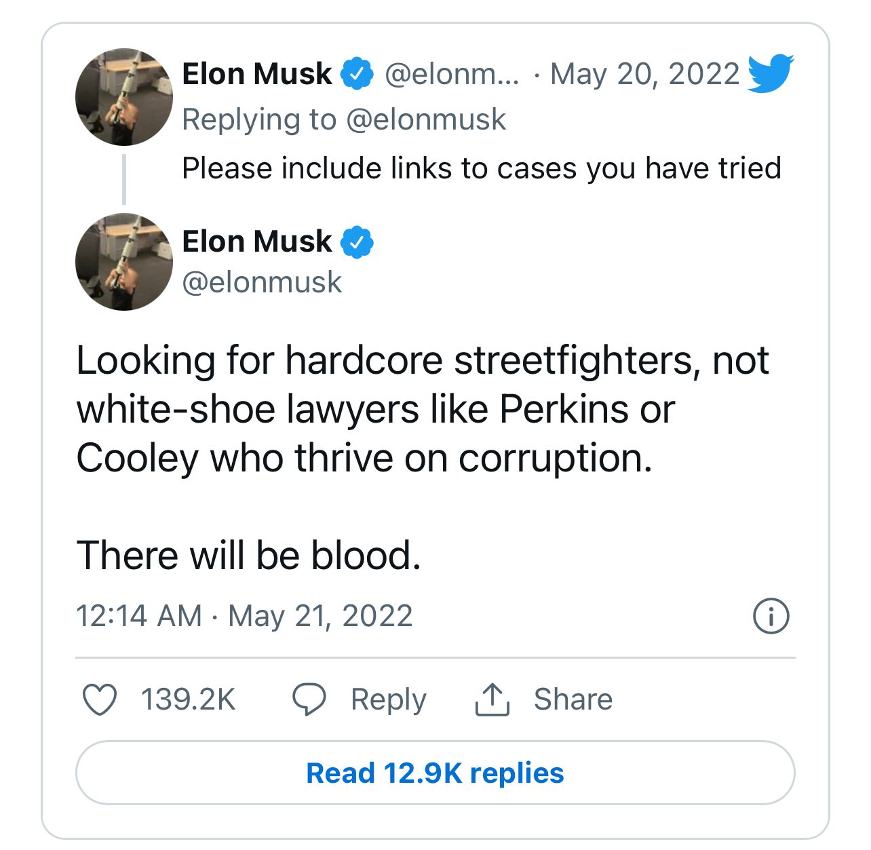The image size is (871, 850).
Task: Click the Reply text label
Action: [388, 699]
